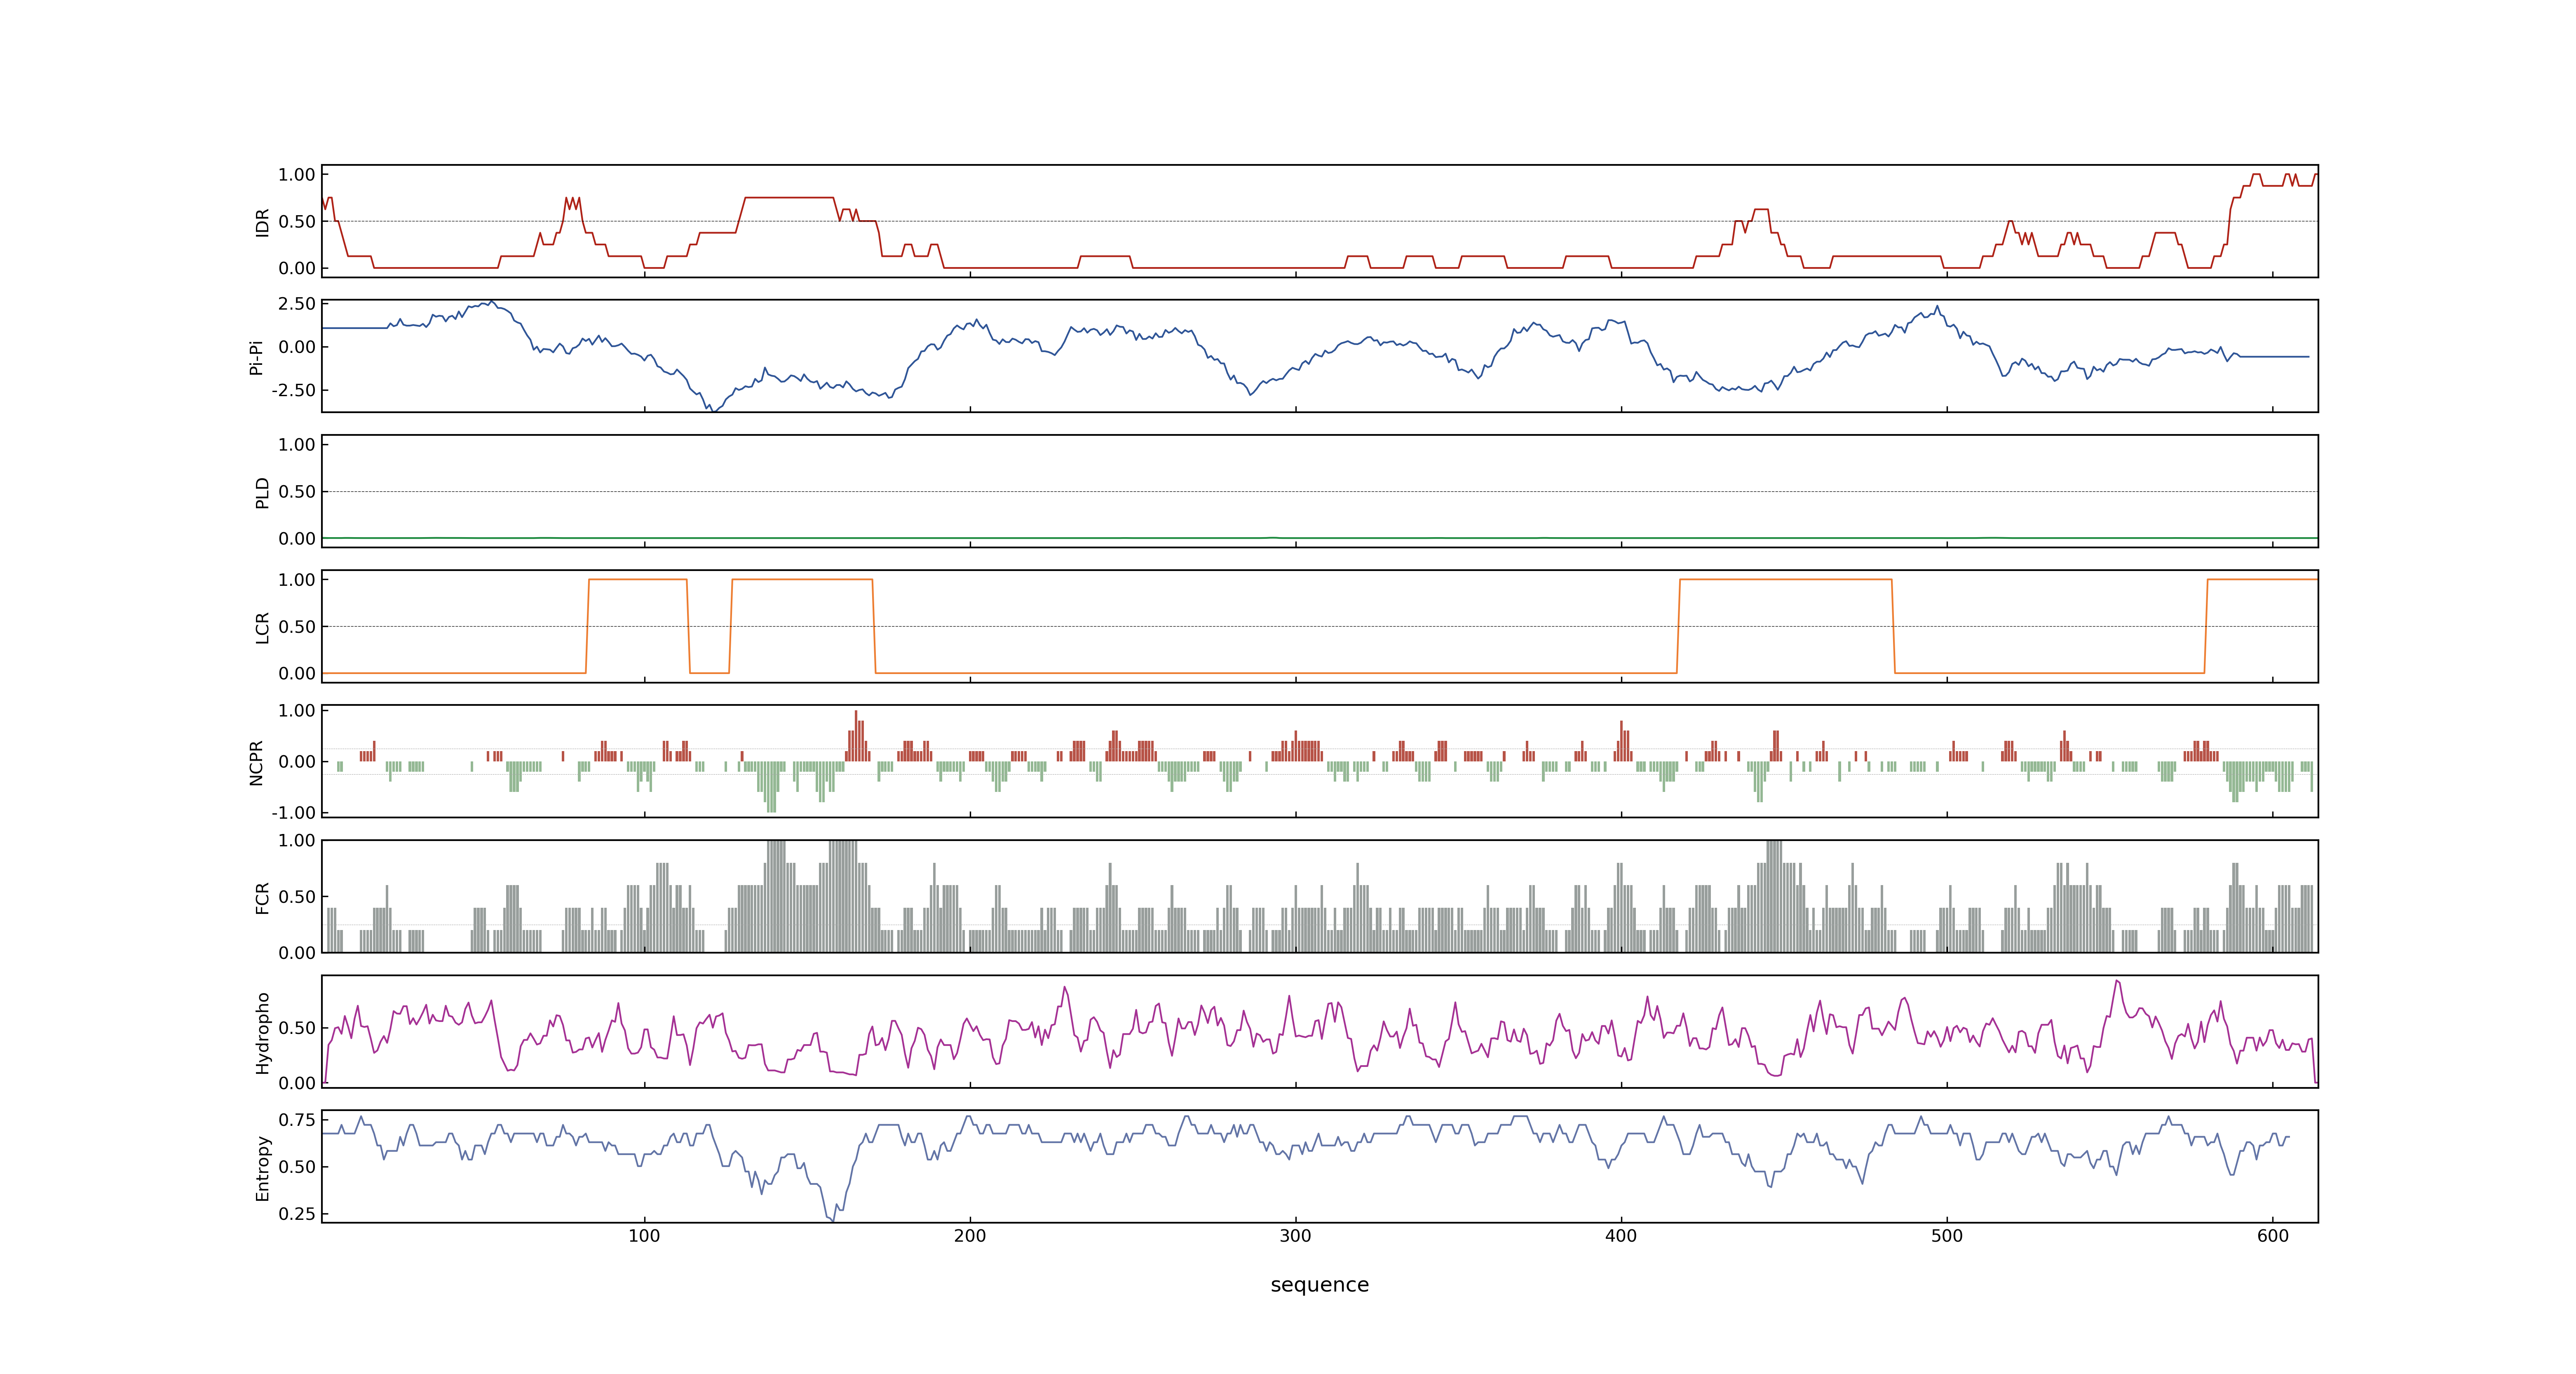
Task: Click the Entropy axis label
Action: tap(263, 1168)
